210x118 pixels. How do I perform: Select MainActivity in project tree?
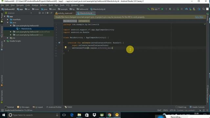coord(26,29)
